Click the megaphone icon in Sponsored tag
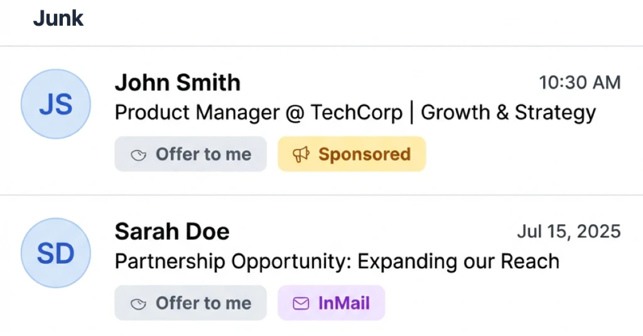This screenshot has height=336, width=643. [x=301, y=154]
